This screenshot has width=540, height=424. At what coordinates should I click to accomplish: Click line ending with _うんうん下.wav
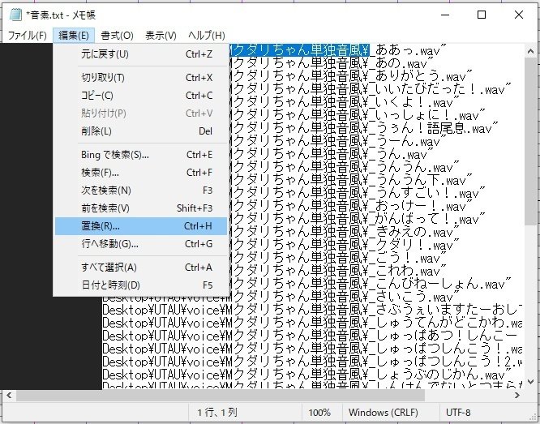click(x=350, y=181)
